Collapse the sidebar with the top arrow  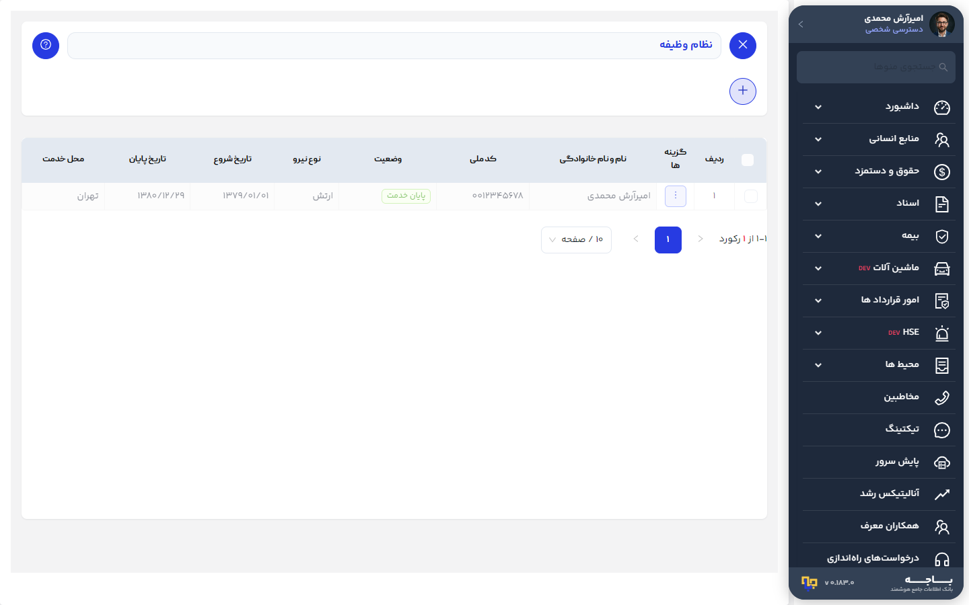801,24
